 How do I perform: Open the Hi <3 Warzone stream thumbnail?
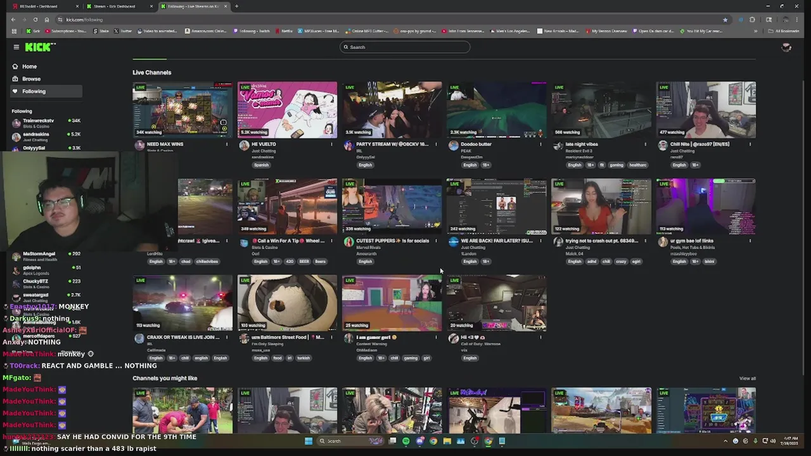coord(497,303)
